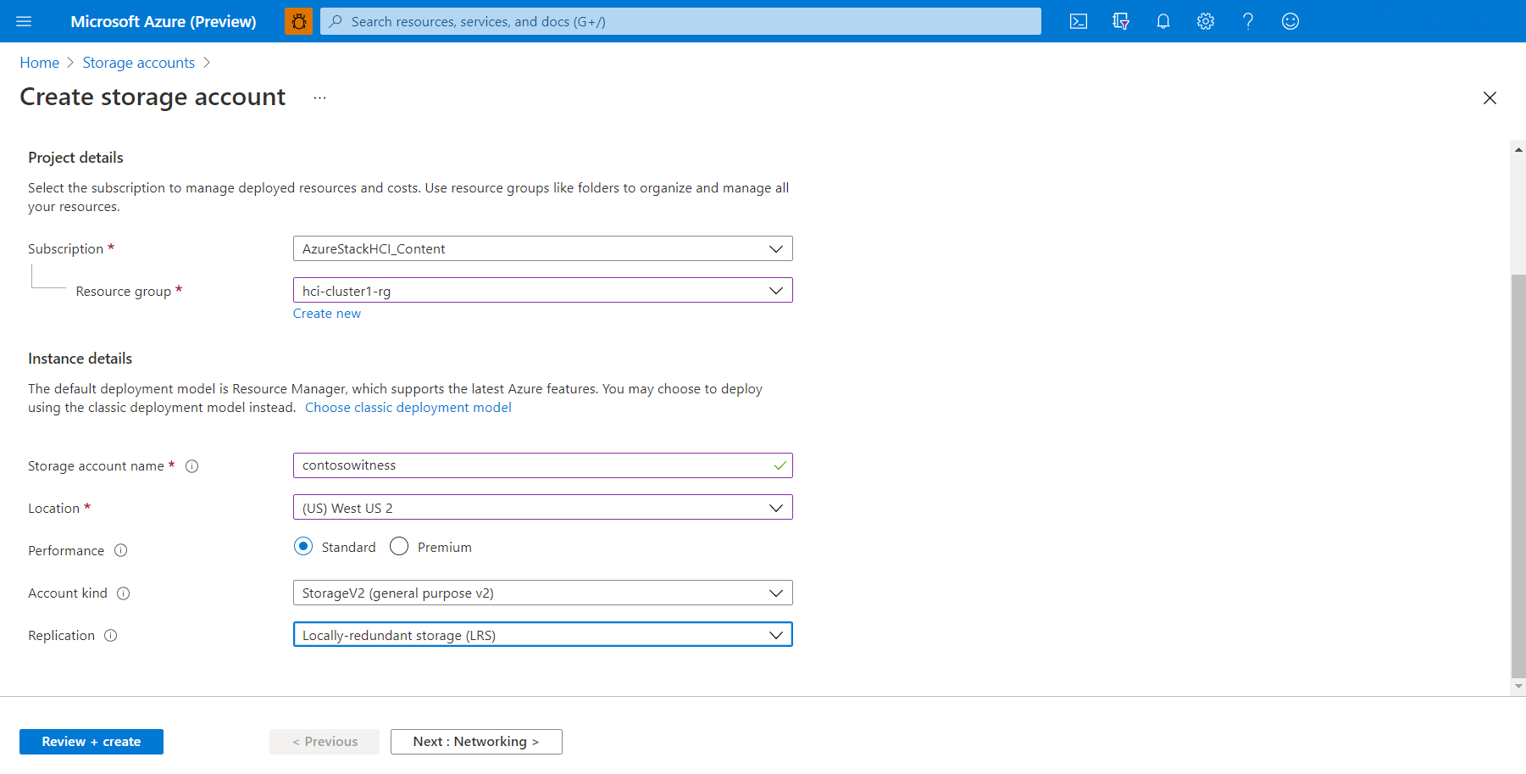
Task: Expand the Subscription dropdown
Action: click(542, 248)
